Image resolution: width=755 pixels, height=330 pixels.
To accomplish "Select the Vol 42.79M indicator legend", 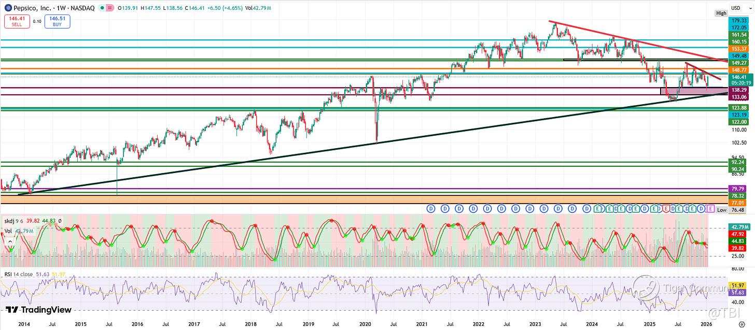I will coord(19,231).
